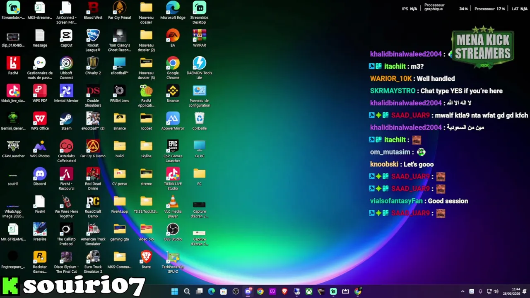Select The Callisto Protocol desktop icon
The height and width of the screenshot is (298, 530).
click(66, 235)
